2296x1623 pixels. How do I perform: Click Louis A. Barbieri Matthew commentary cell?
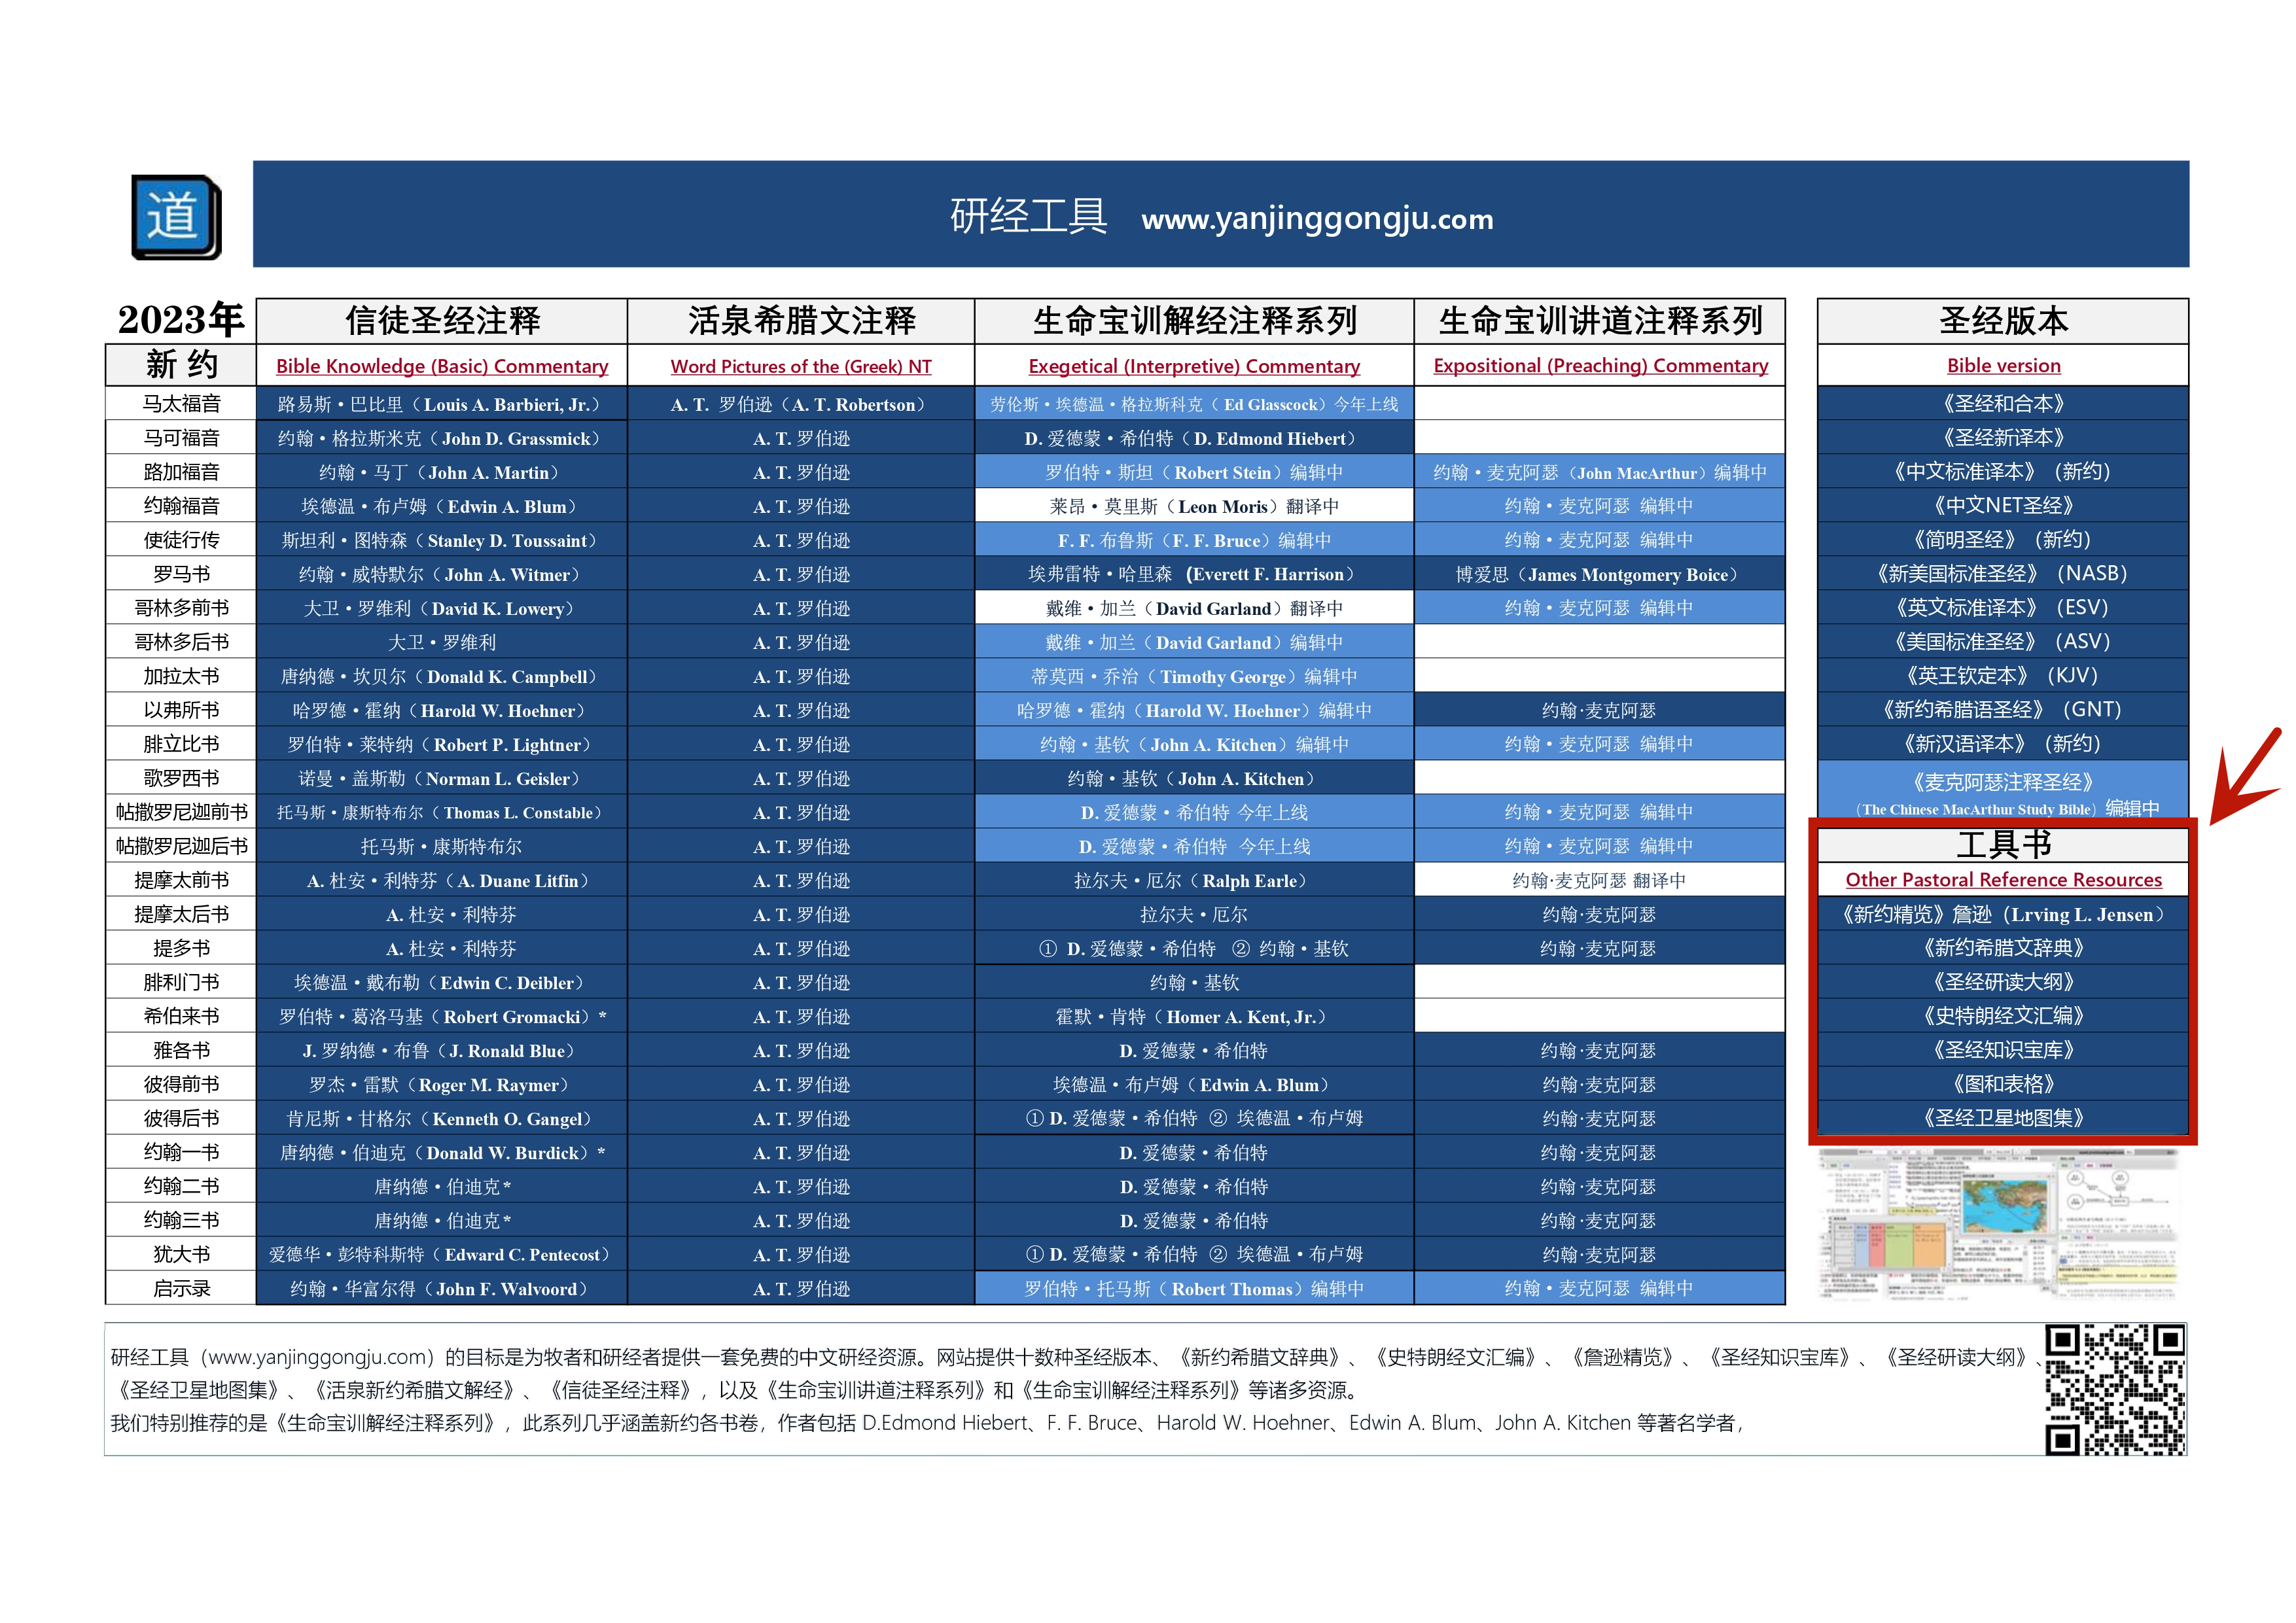coord(441,404)
